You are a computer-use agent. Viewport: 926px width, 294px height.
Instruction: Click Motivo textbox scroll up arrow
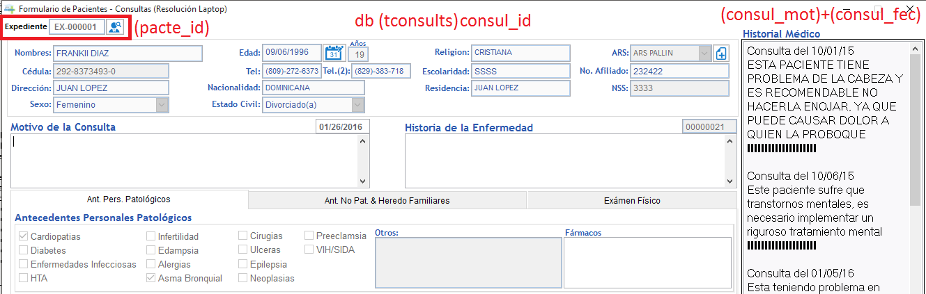(x=363, y=141)
